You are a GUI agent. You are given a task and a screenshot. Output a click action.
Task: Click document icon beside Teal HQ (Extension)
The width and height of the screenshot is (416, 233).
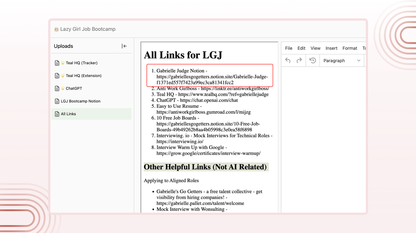click(x=57, y=76)
